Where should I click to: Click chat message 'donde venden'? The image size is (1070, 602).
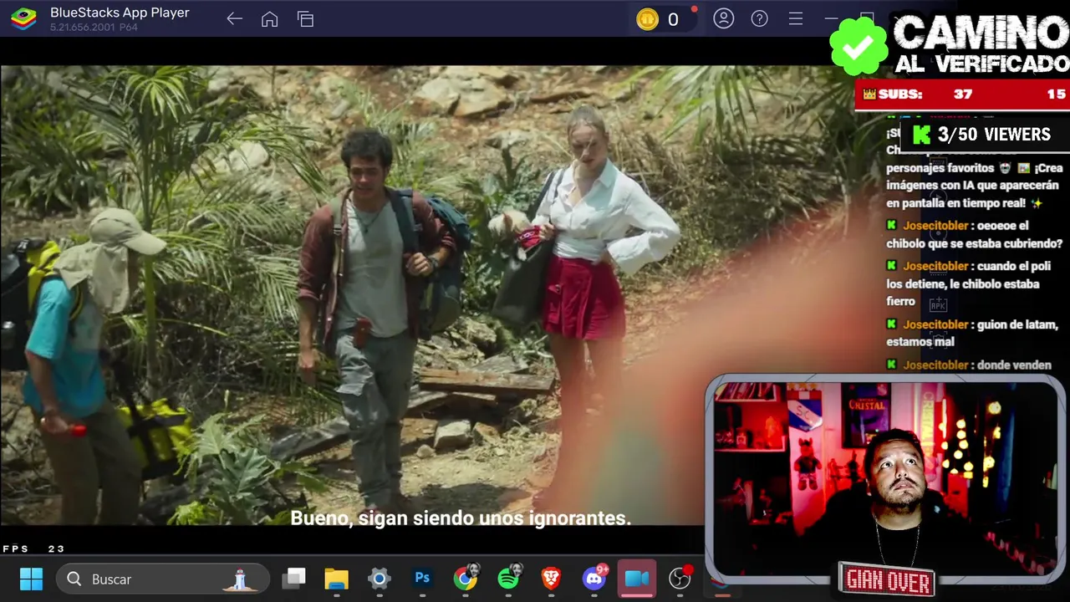969,365
